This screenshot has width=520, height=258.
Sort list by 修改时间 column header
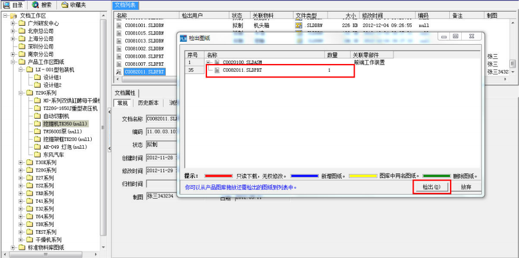tap(388, 15)
